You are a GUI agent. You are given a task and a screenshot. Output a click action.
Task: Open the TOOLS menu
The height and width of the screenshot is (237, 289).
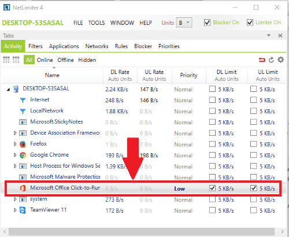pos(97,23)
